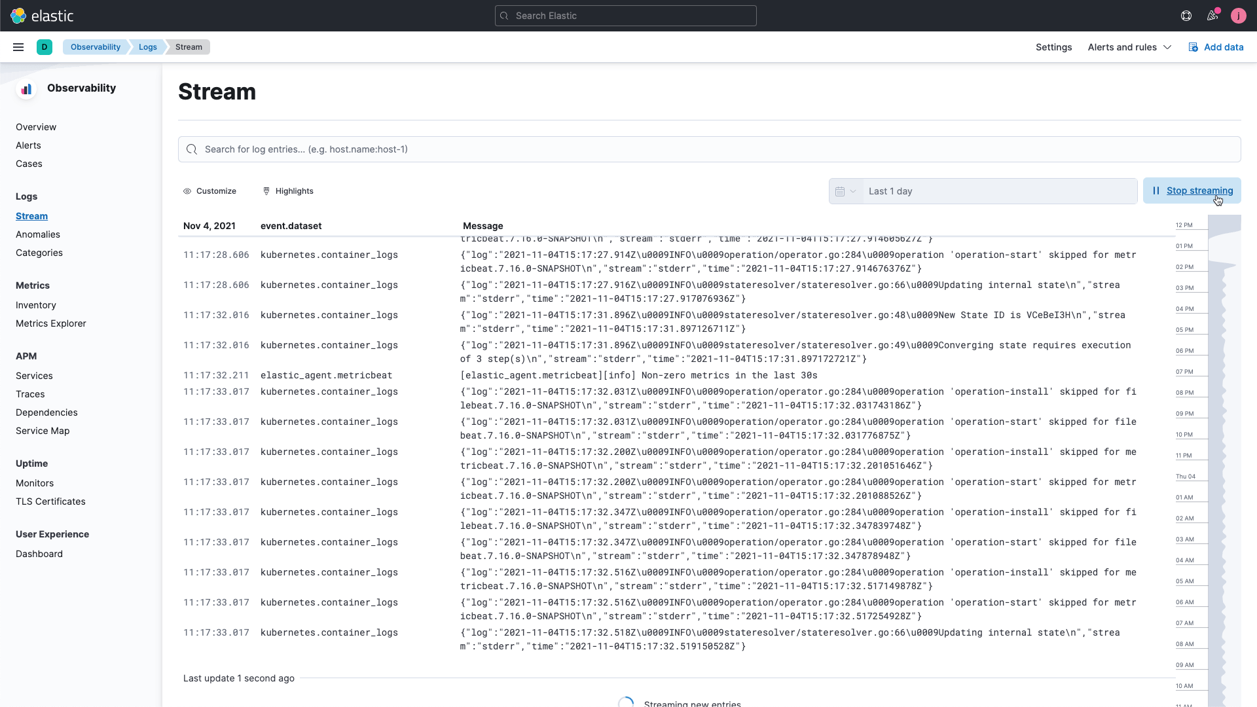Click the Highlights filter icon
Screen dimensions: 1257x707
pyautogui.click(x=266, y=190)
